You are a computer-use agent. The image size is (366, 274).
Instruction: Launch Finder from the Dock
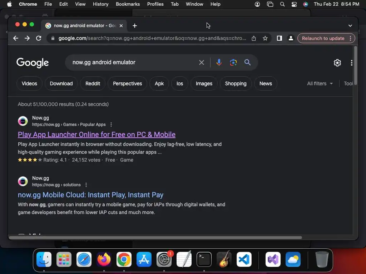44,259
